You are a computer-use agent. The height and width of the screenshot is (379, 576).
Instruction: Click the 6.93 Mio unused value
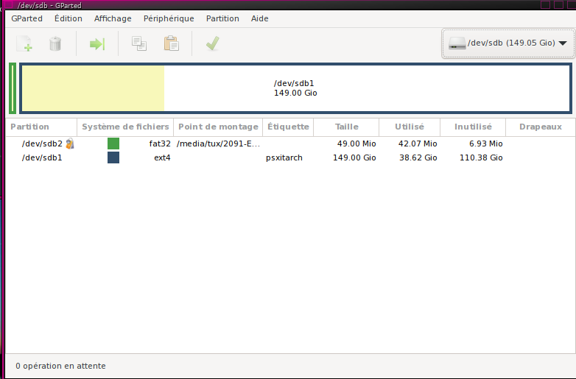485,144
